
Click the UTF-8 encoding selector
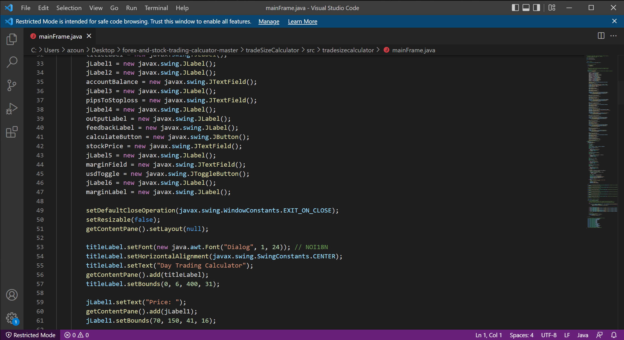pos(549,335)
